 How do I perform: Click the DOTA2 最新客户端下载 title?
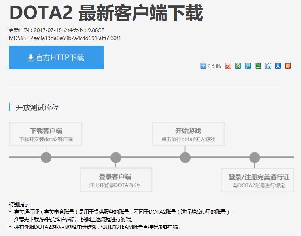[x=106, y=13]
